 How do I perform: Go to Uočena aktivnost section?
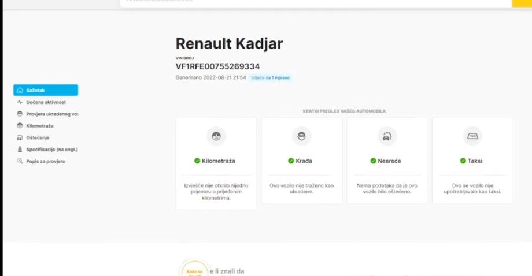coord(46,102)
